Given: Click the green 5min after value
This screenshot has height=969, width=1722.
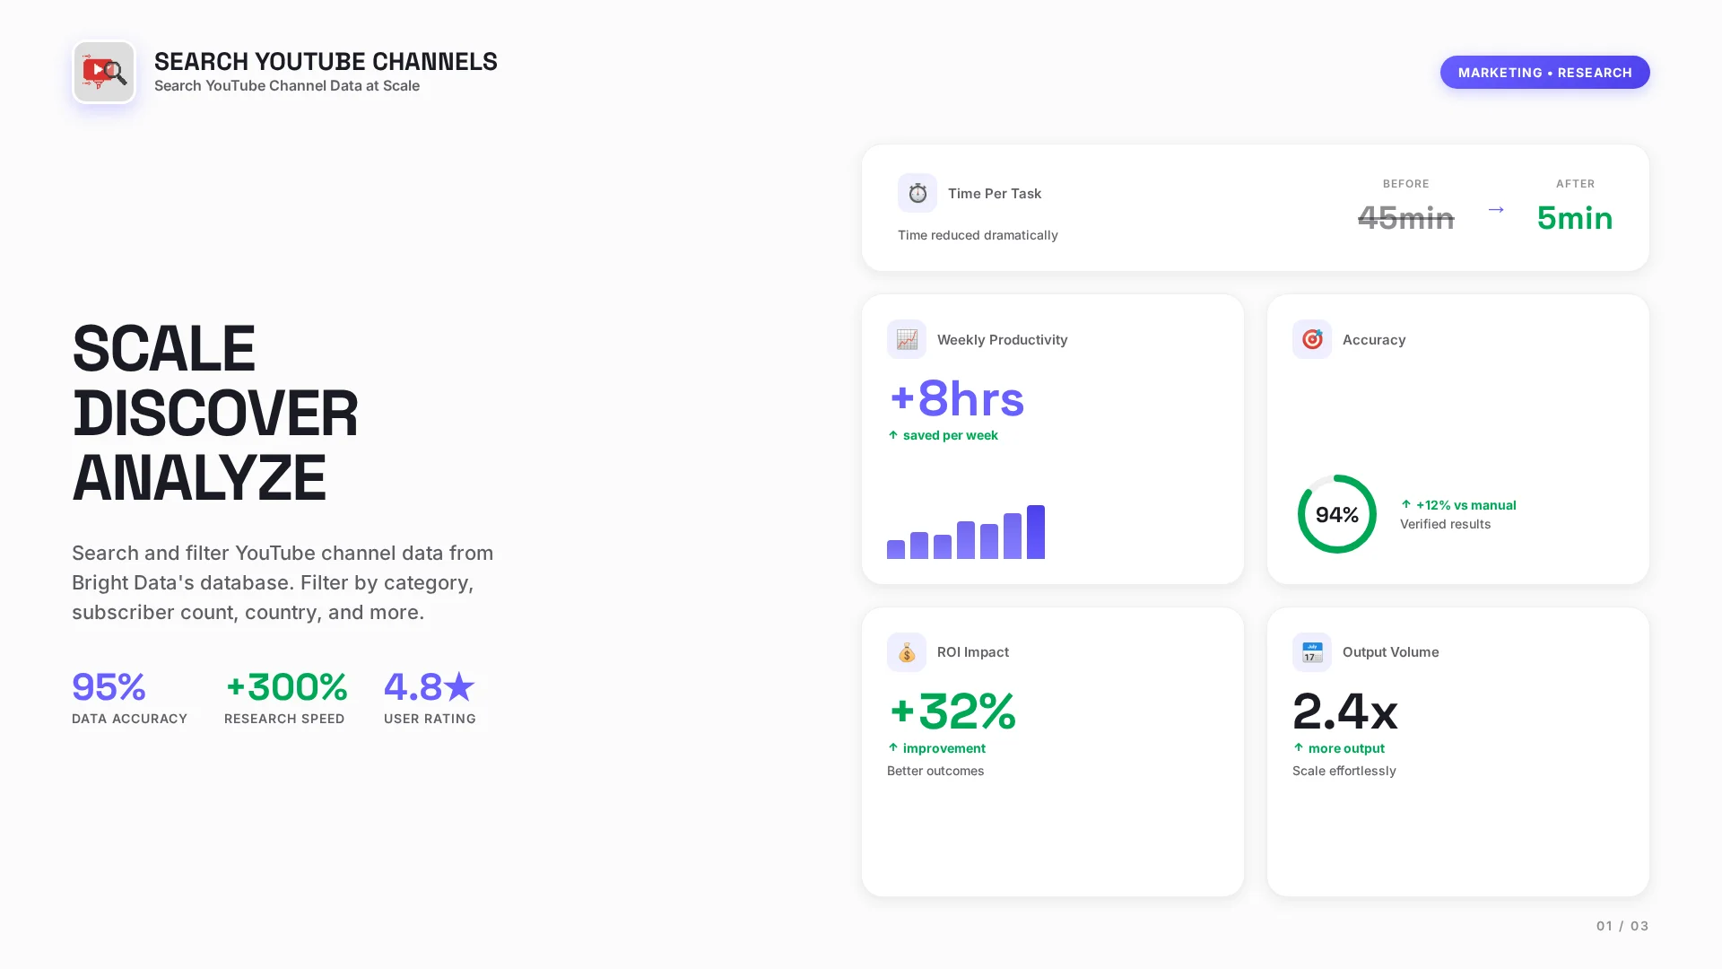Looking at the screenshot, I should click(1574, 218).
